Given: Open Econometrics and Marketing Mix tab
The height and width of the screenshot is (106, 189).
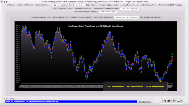Looking at the screenshot, I should (106, 9).
